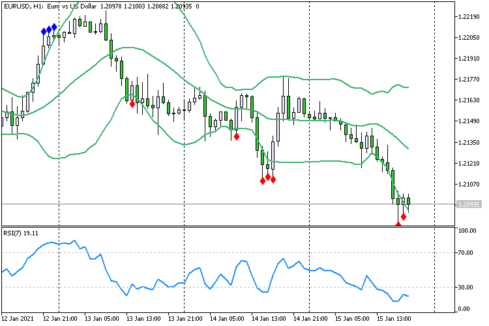Select the rightmost blue diamond signal marker
This screenshot has width=489, height=326.
(x=54, y=27)
